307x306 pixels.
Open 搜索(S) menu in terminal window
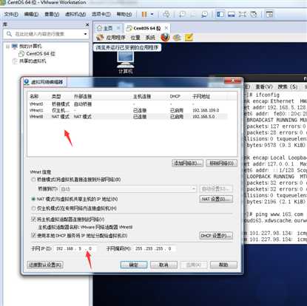click(288, 86)
